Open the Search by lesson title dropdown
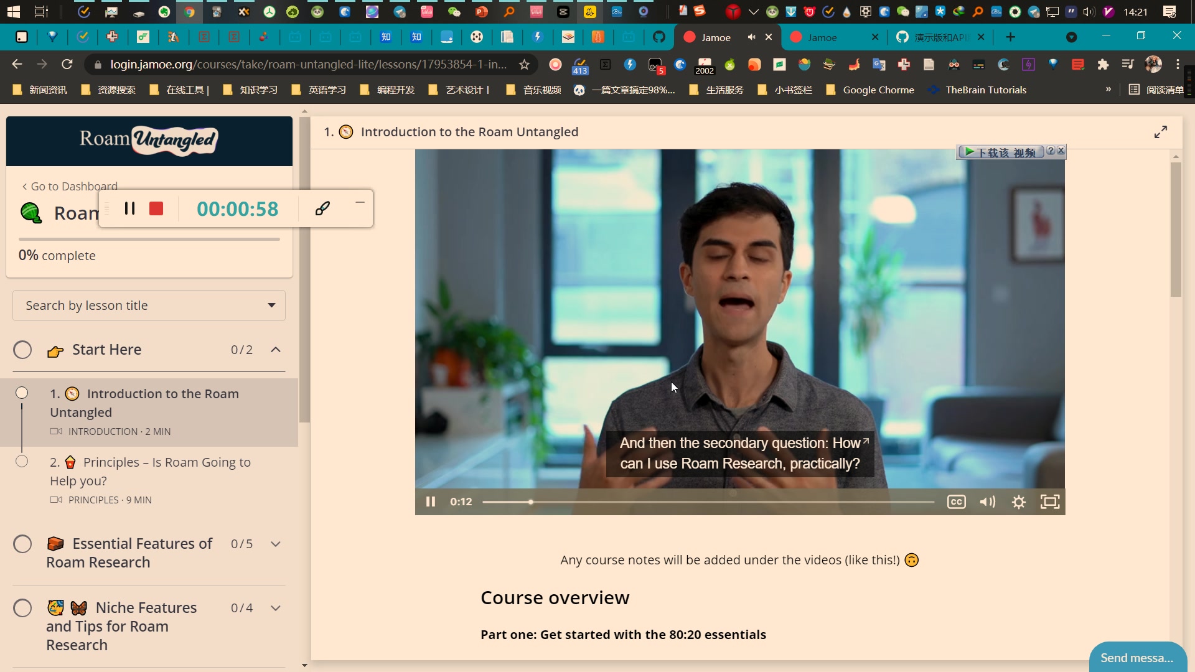Image resolution: width=1195 pixels, height=672 pixels. (149, 306)
